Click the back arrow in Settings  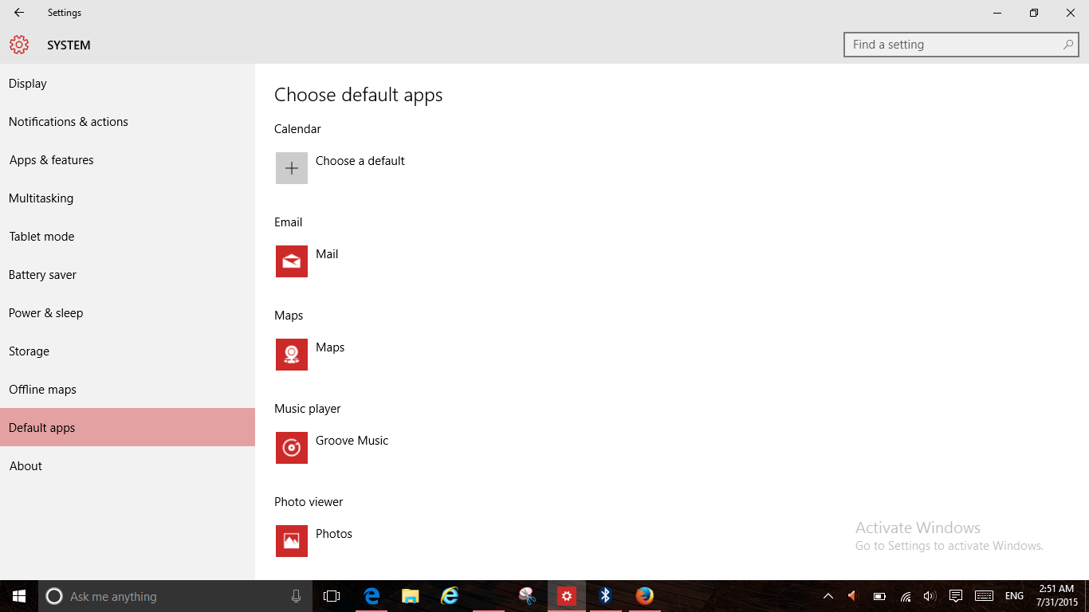[x=18, y=12]
